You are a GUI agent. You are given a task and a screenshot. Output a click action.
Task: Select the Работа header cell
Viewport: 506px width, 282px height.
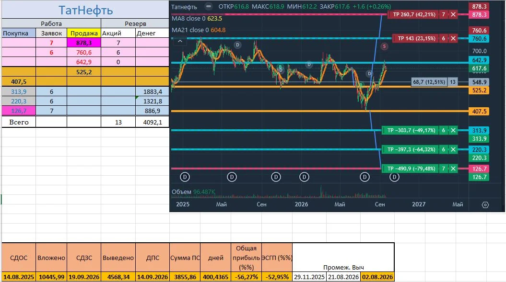[51, 23]
